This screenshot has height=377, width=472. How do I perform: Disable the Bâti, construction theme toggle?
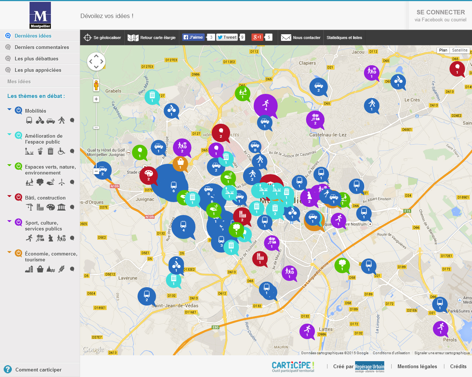[18, 197]
